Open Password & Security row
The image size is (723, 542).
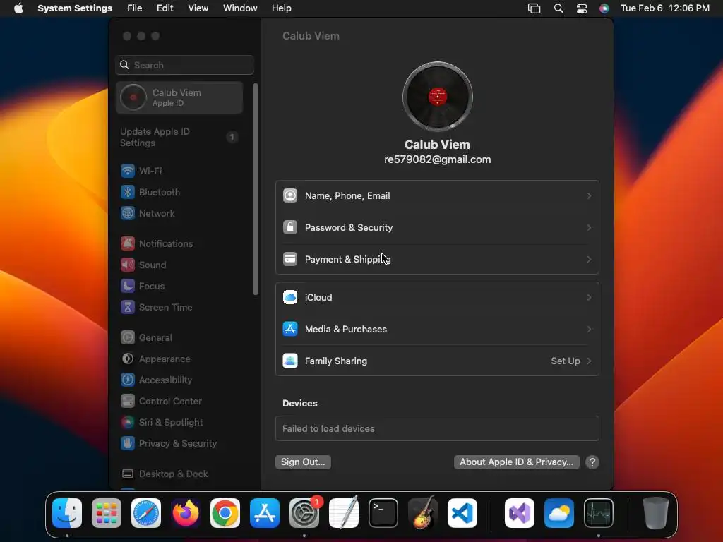437,228
